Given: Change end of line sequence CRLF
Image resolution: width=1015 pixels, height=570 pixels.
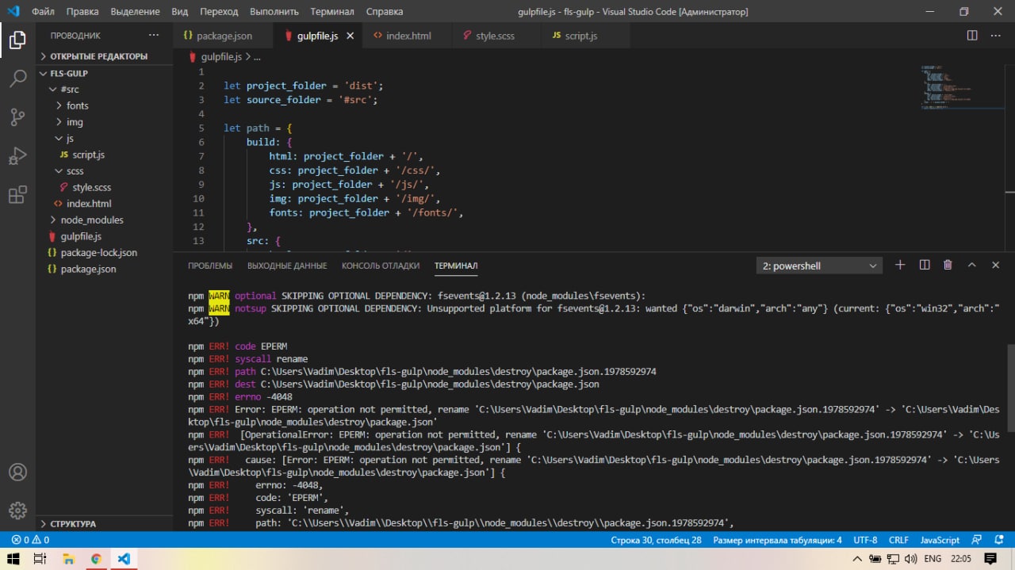Looking at the screenshot, I should (898, 540).
